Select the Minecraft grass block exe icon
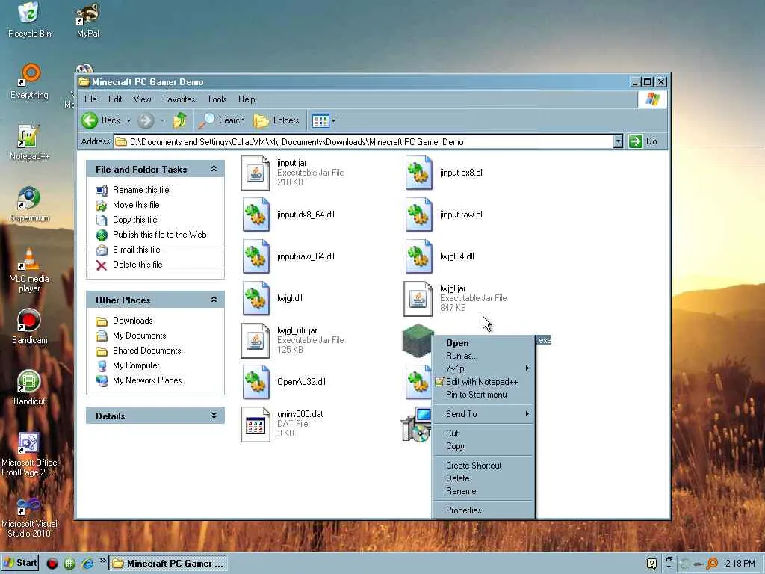This screenshot has width=765, height=574. [418, 341]
